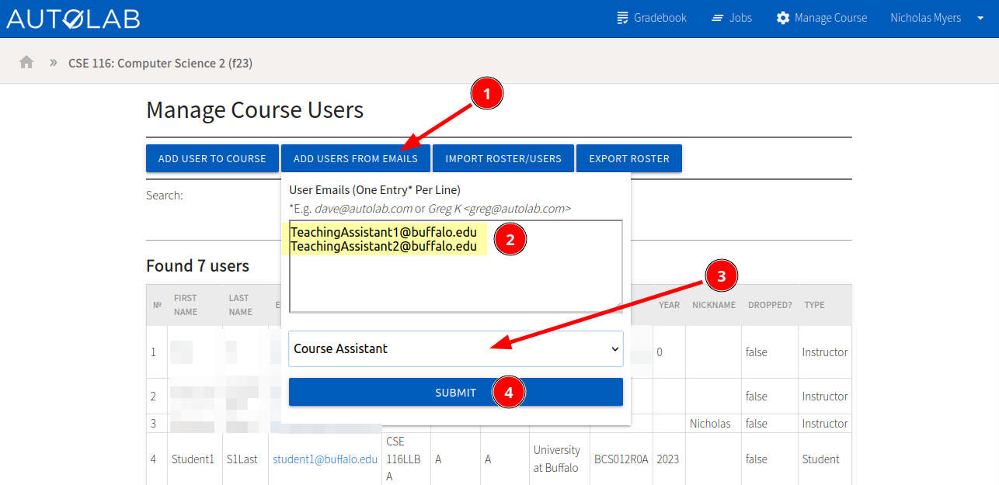
Task: Expand the Nicholas Myers account dropdown arrow
Action: [980, 18]
